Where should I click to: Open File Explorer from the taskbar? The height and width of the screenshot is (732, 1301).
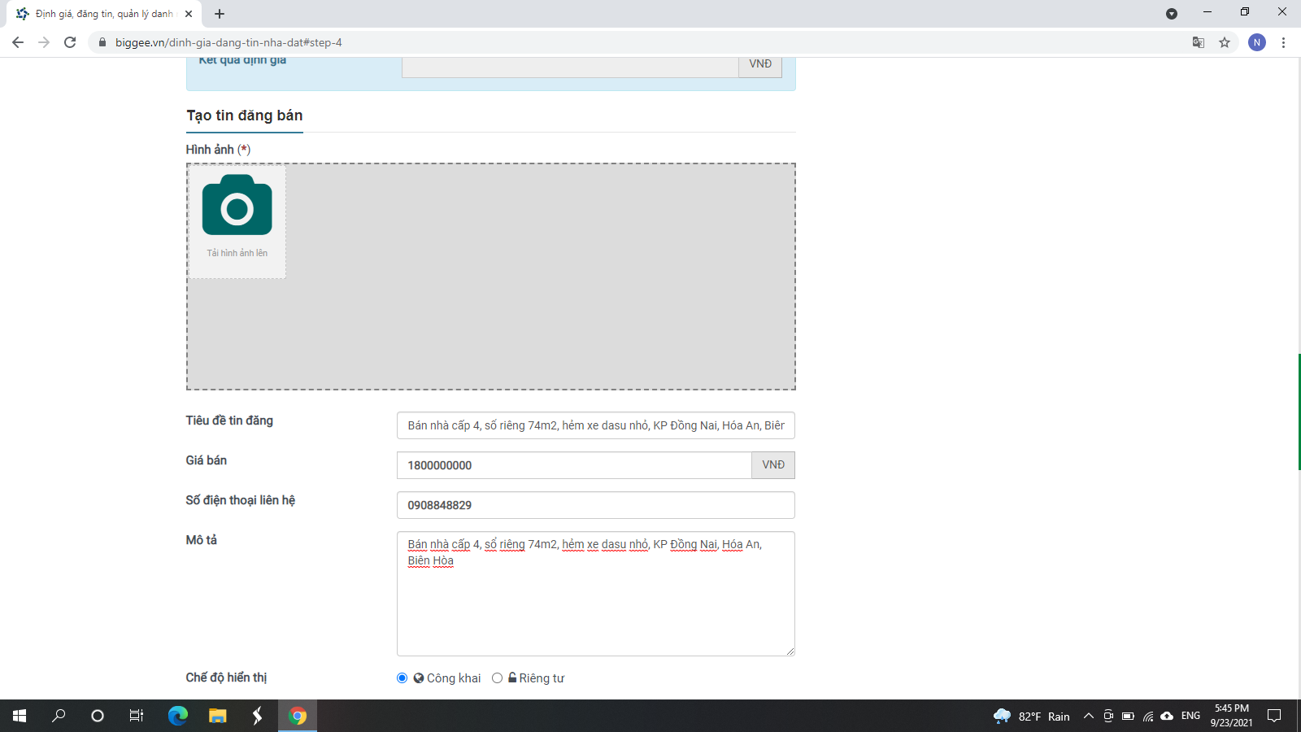[x=217, y=716]
